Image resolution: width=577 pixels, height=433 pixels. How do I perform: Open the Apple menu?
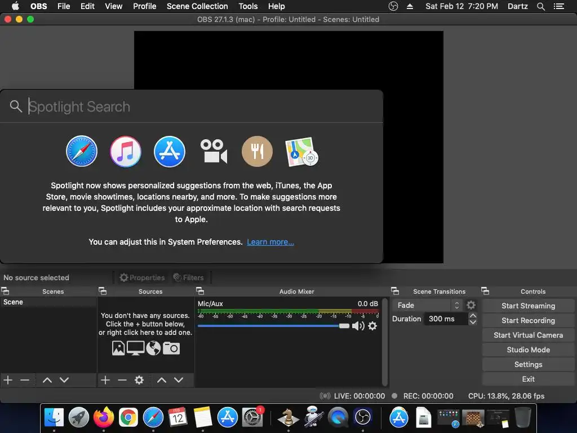(15, 6)
